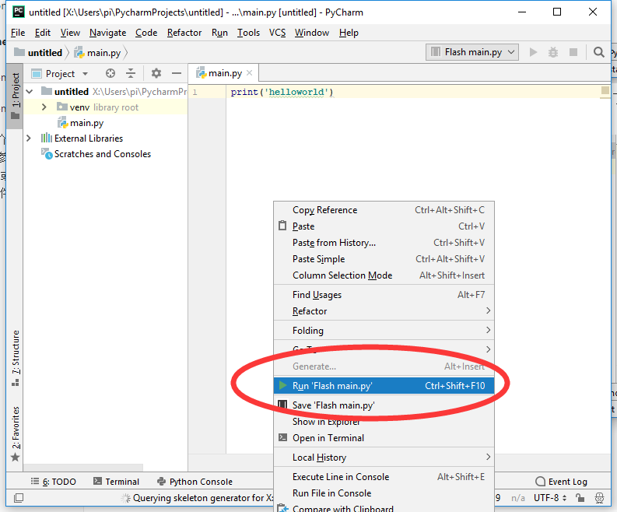The width and height of the screenshot is (617, 512).
Task: Open the UTF-8 encoding selector in status bar
Action: coord(549,497)
